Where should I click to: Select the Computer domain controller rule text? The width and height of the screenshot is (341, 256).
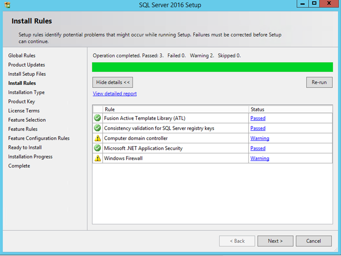pyautogui.click(x=136, y=138)
